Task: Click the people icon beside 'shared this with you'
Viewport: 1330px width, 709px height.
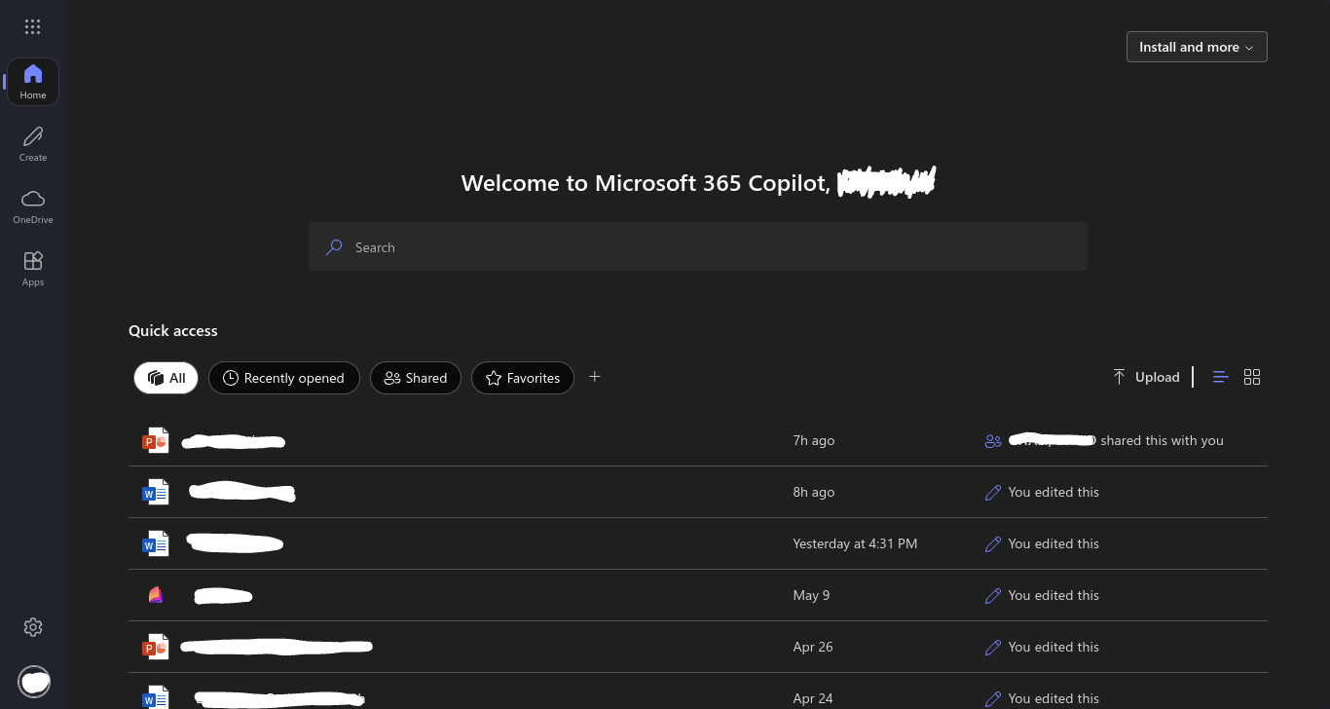Action: [993, 441]
